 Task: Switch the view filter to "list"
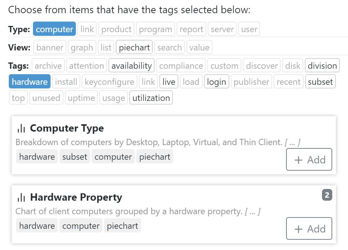click(106, 47)
